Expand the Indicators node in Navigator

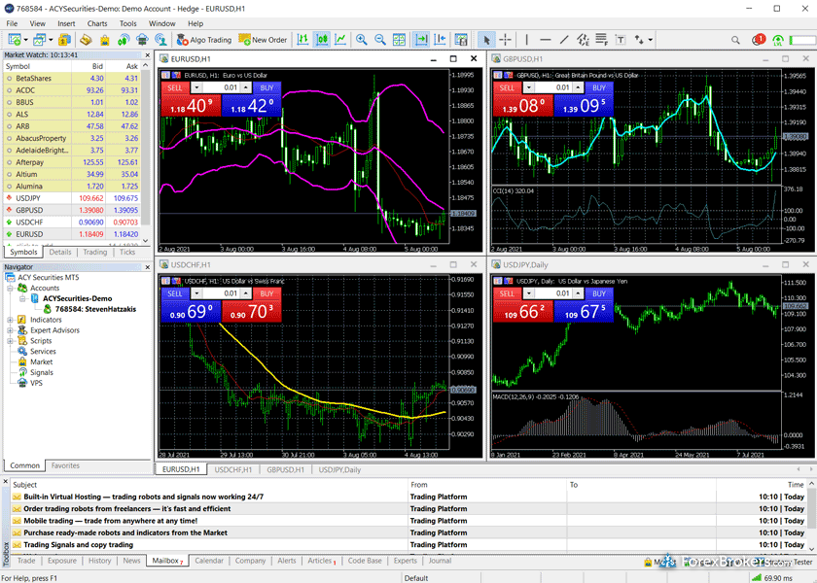[x=10, y=320]
